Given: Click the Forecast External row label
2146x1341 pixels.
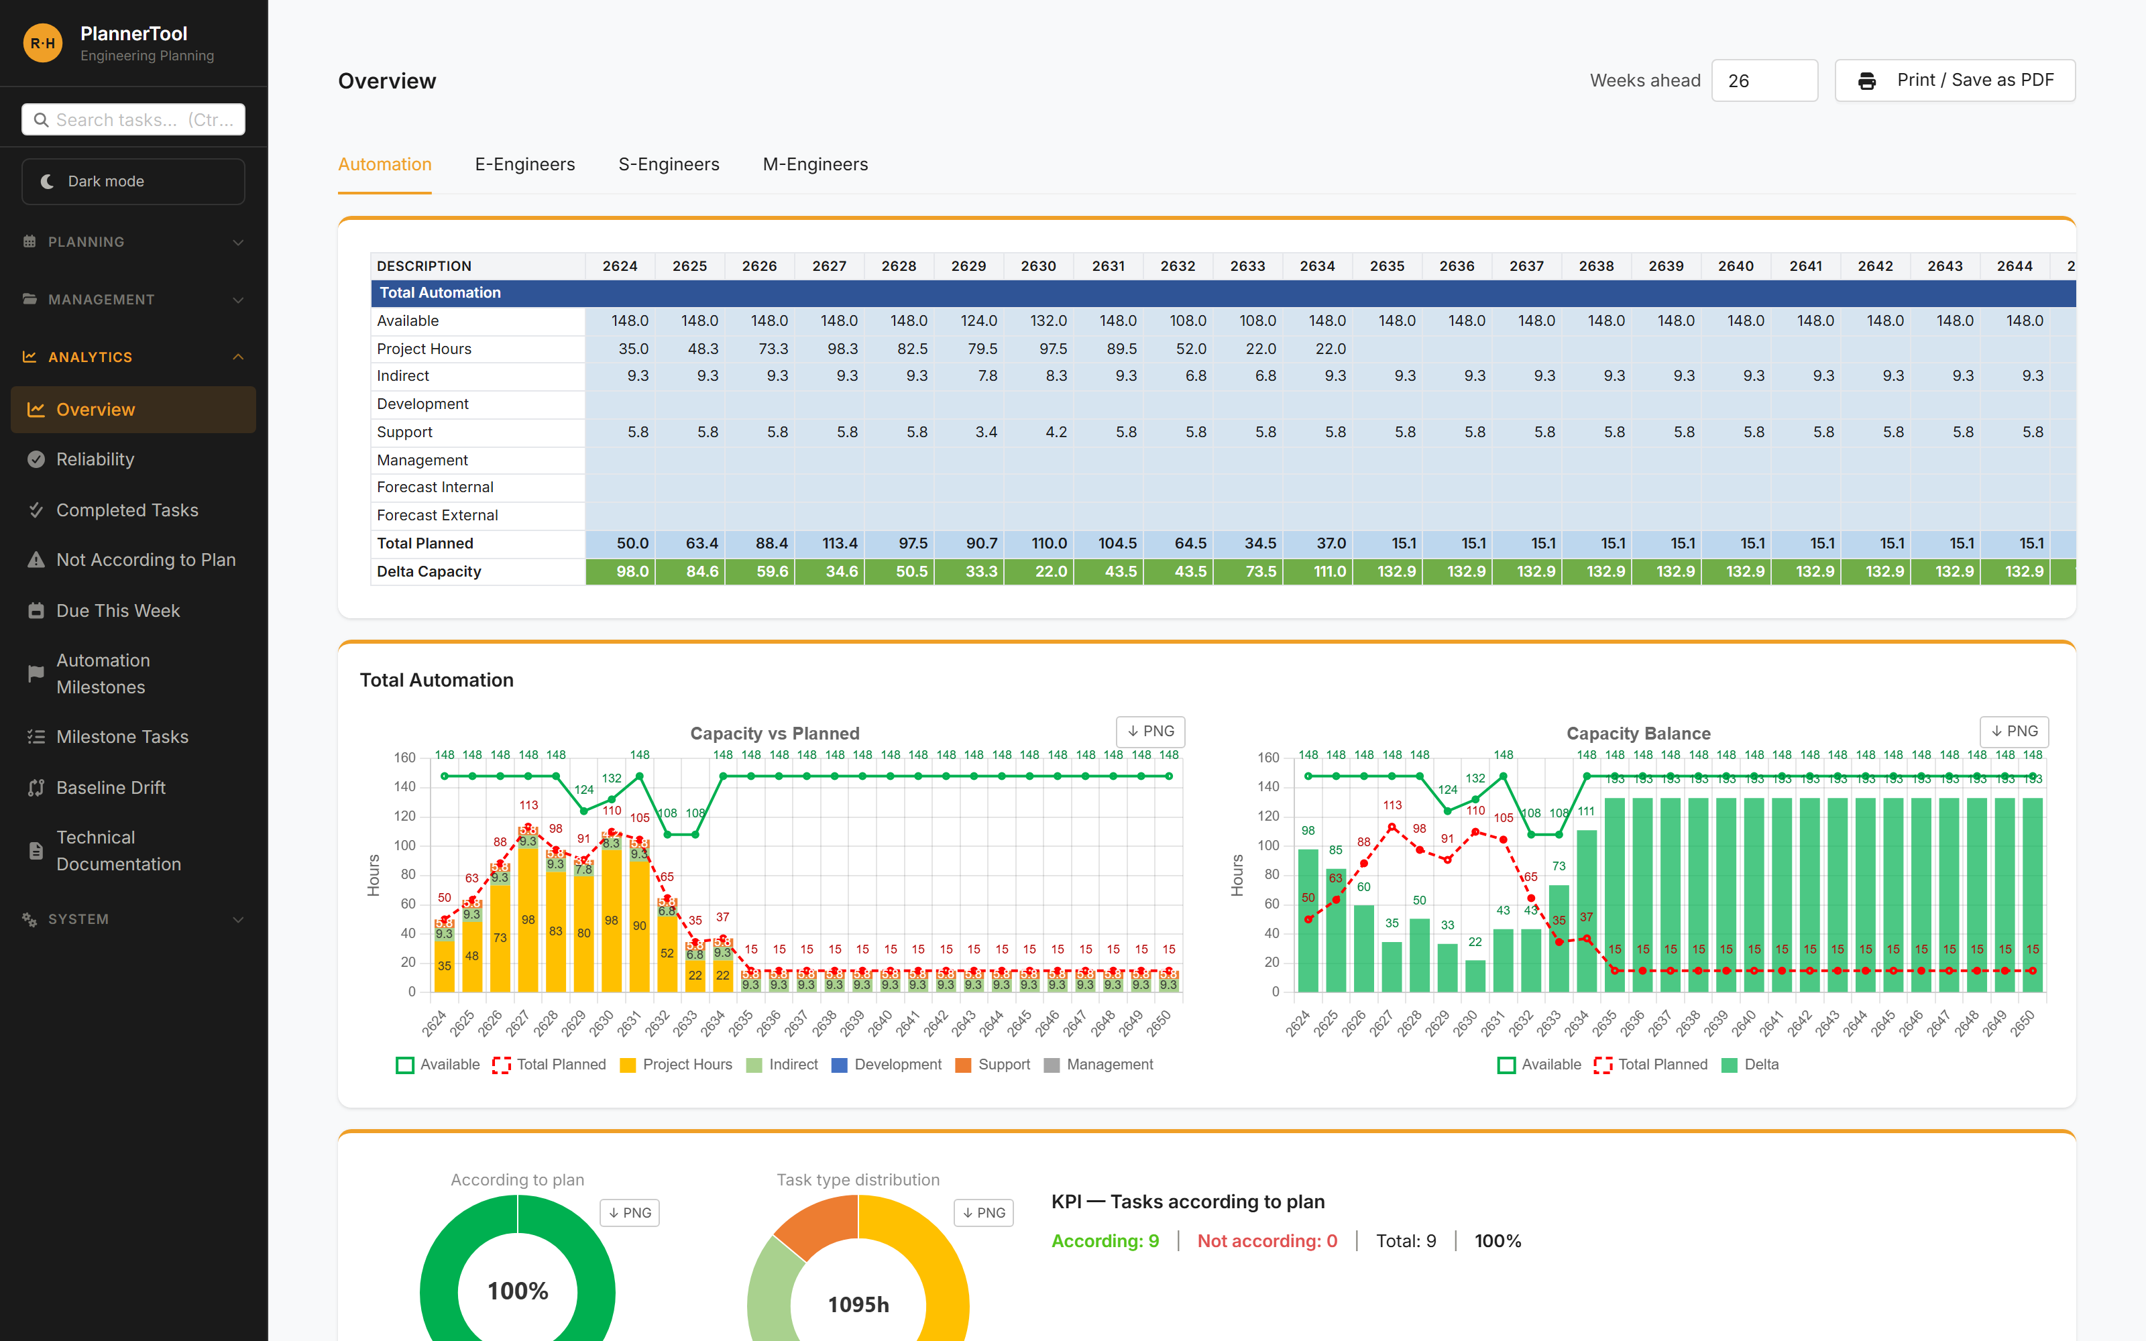Looking at the screenshot, I should click(x=437, y=516).
